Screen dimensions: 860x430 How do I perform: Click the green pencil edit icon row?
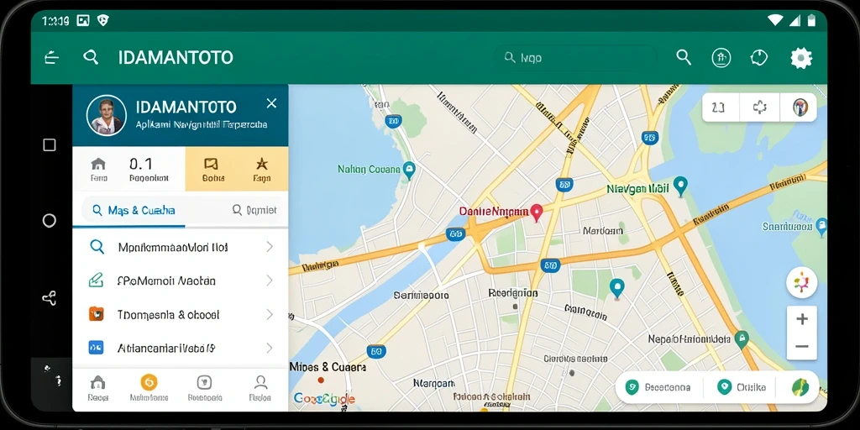[181, 281]
